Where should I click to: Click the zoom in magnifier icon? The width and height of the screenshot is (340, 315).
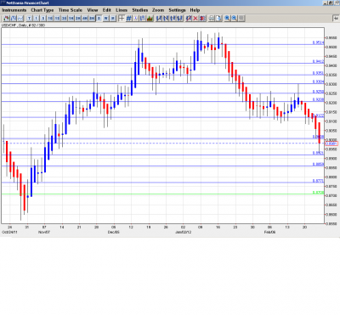click(227, 19)
